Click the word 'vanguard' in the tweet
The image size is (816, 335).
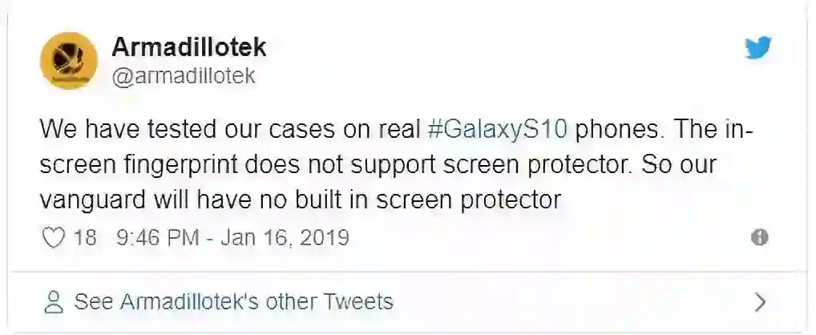95,200
